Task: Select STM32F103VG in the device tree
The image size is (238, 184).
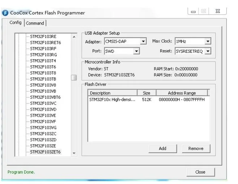Action: (x=43, y=128)
